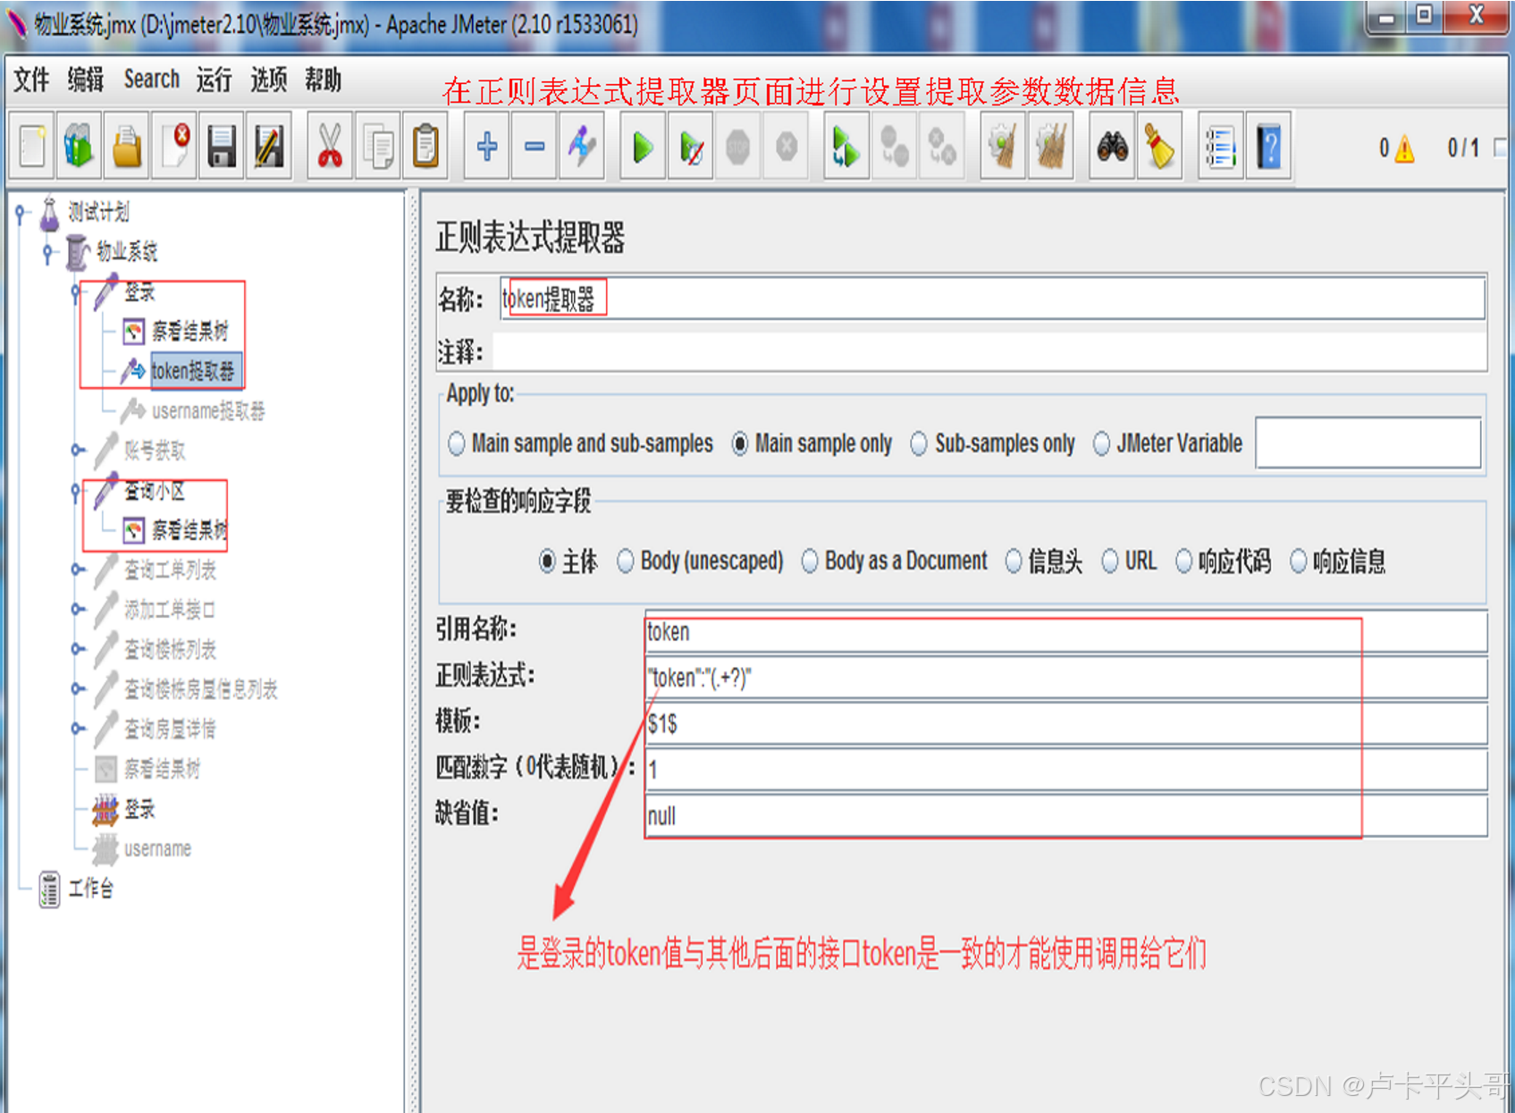Expand the 账号获取 tree node
Image resolution: width=1515 pixels, height=1113 pixels.
pos(78,451)
